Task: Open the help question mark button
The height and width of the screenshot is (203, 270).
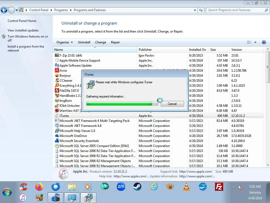Action: click(264, 42)
